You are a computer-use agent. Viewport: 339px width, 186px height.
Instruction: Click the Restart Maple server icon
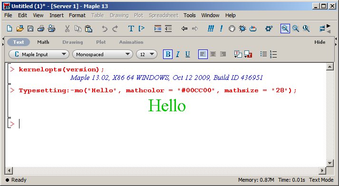point(253,29)
